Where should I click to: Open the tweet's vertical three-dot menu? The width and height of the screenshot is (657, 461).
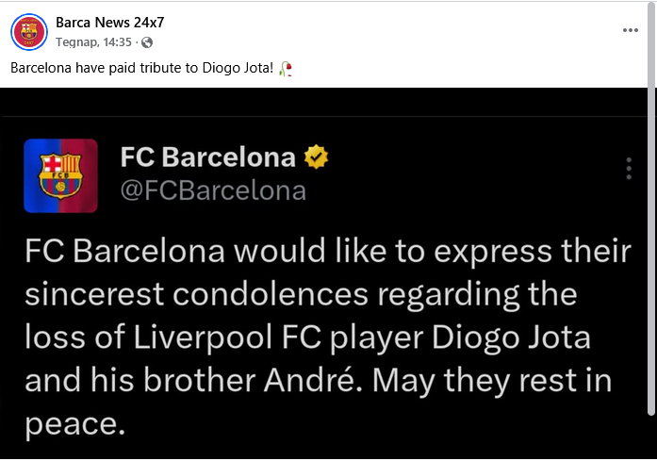pyautogui.click(x=629, y=169)
